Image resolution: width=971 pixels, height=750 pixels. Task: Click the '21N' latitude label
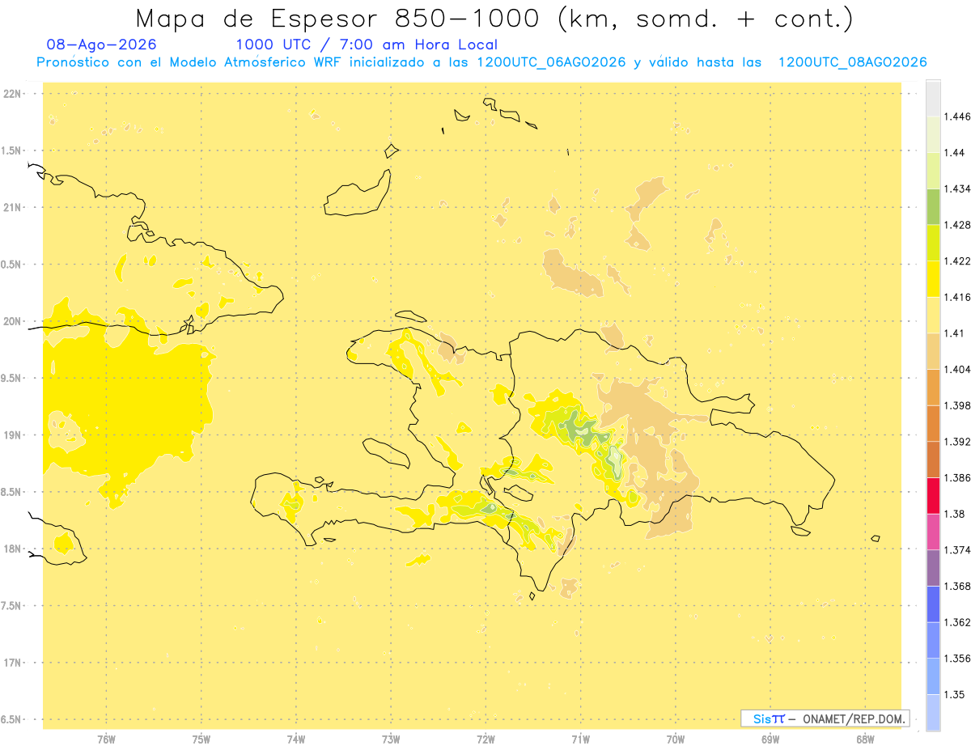point(13,208)
